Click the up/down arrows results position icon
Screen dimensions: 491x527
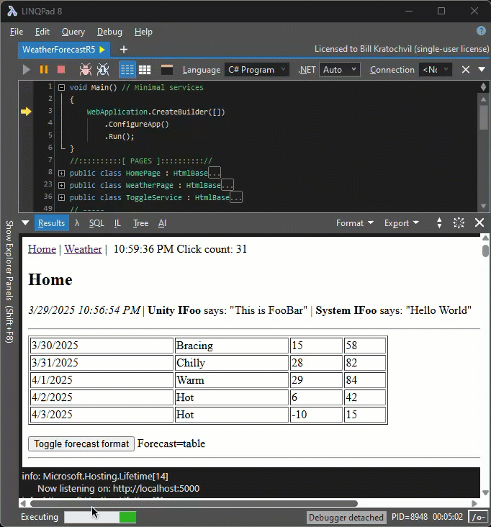(x=439, y=222)
